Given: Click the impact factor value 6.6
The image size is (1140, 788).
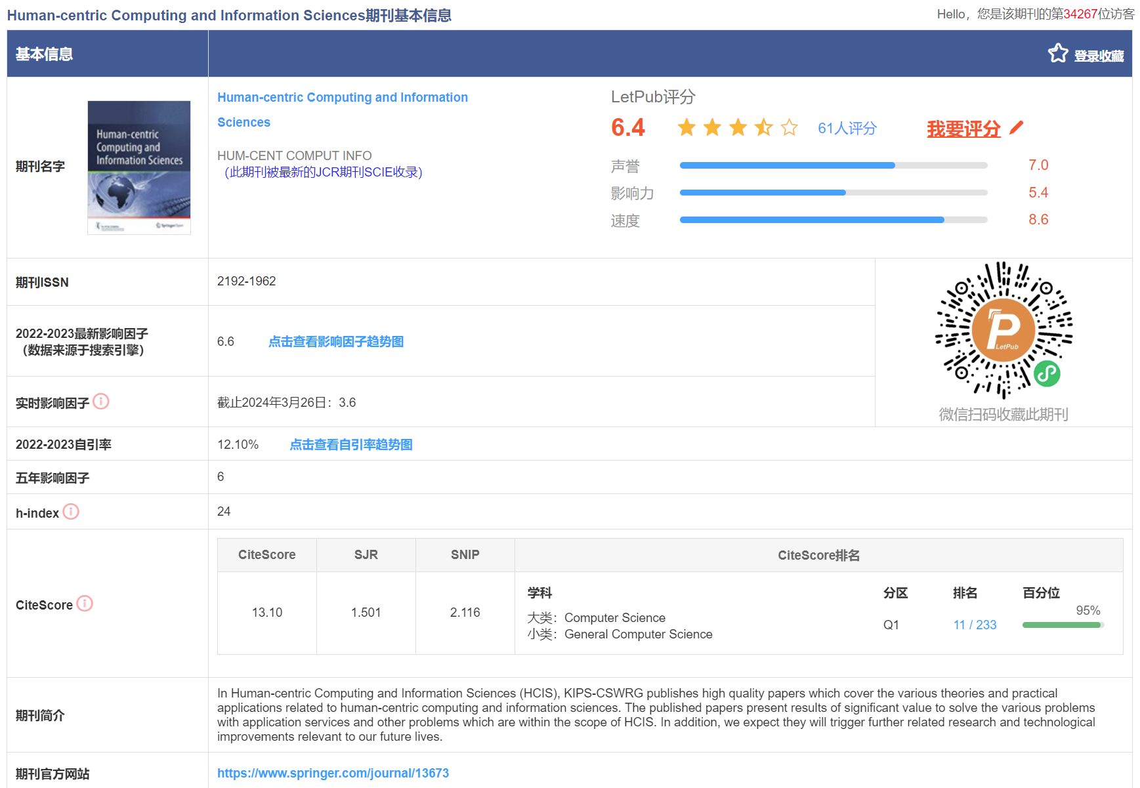Looking at the screenshot, I should click(225, 342).
